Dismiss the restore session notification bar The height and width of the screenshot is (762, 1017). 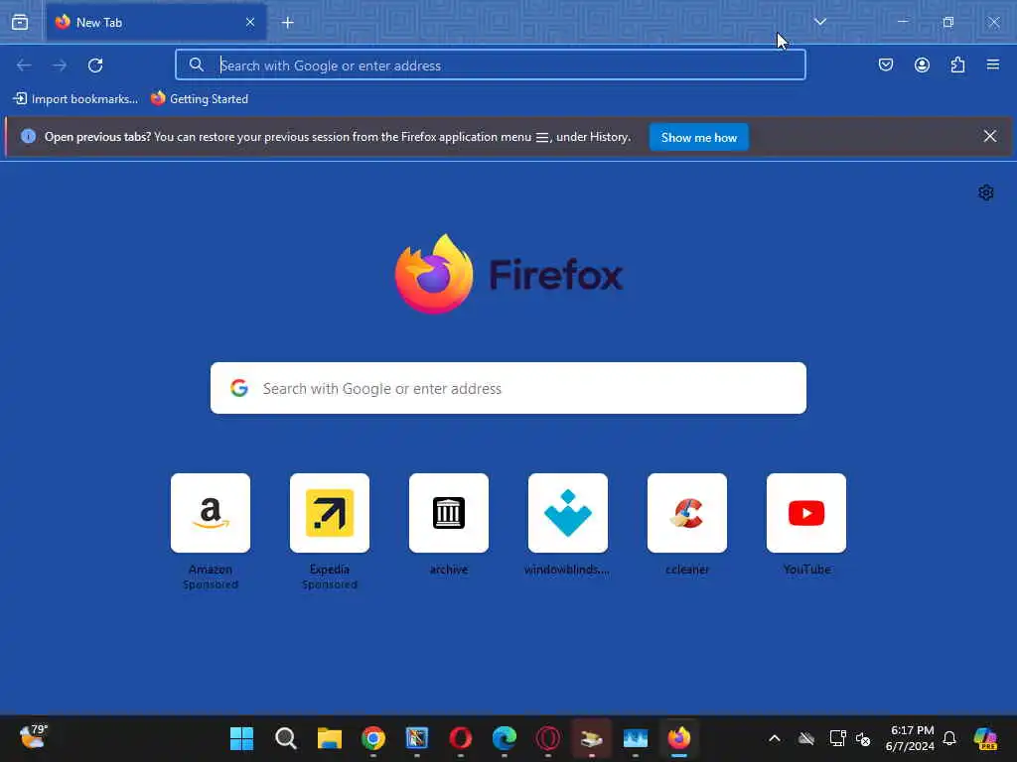[990, 137]
